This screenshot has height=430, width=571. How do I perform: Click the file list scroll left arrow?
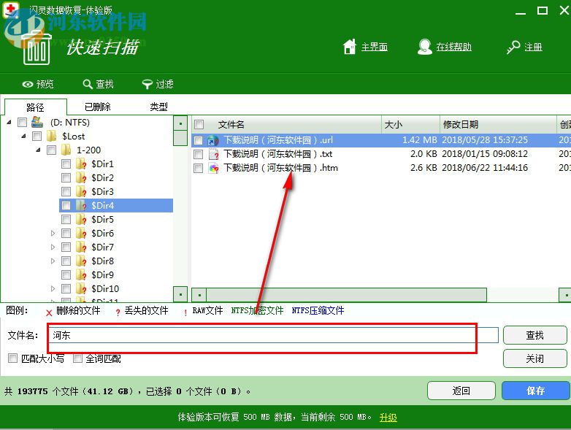(x=199, y=294)
